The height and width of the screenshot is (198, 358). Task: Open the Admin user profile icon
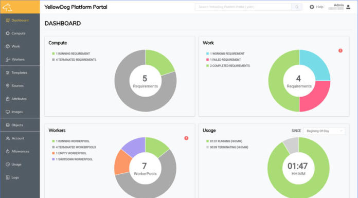coord(348,7)
